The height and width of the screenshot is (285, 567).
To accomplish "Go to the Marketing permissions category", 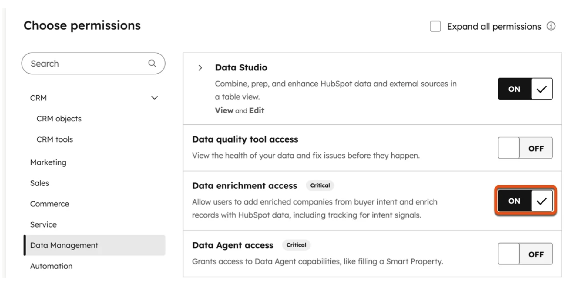I will 48,162.
